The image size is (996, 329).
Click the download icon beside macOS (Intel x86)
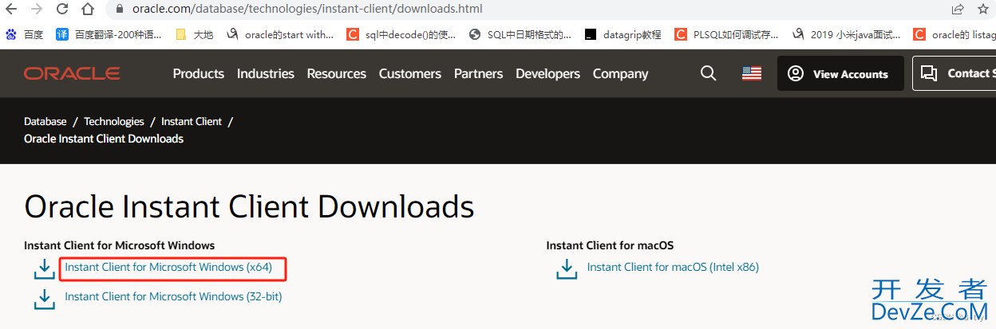point(567,269)
